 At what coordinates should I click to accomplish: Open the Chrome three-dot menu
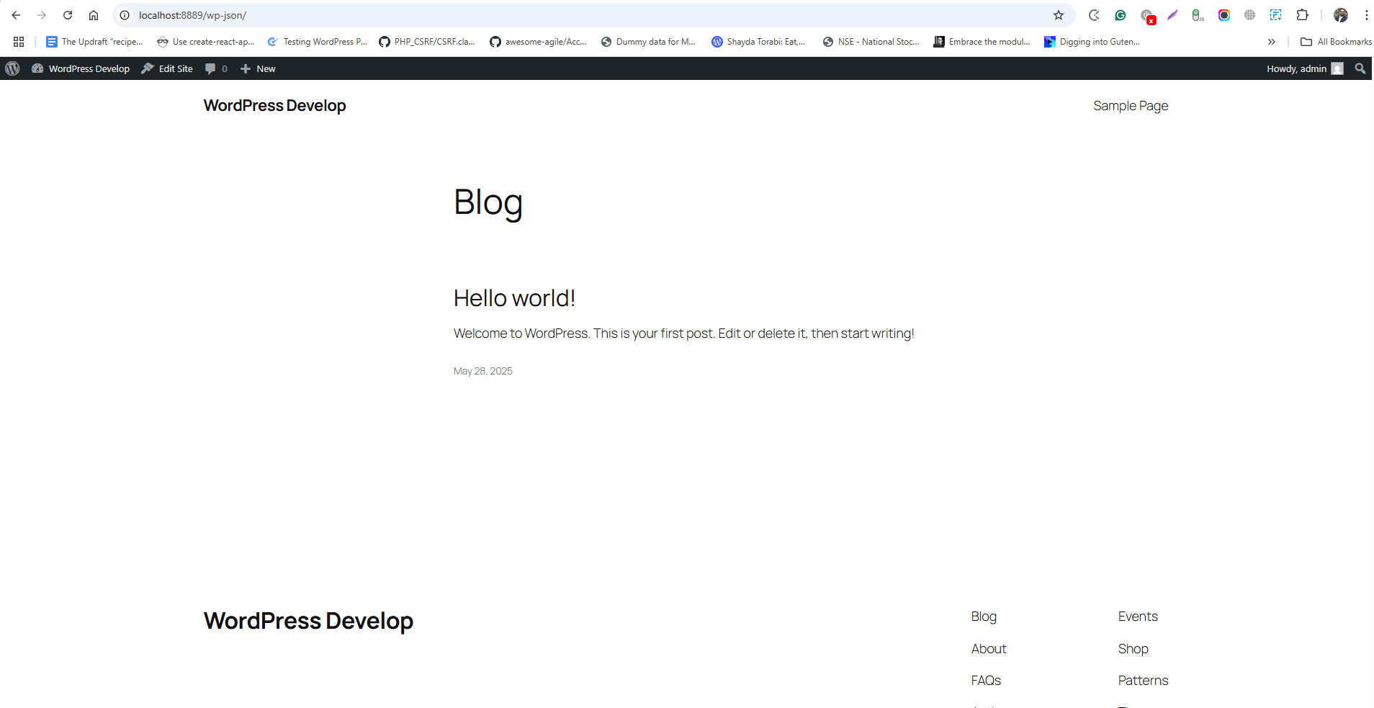coord(1366,15)
